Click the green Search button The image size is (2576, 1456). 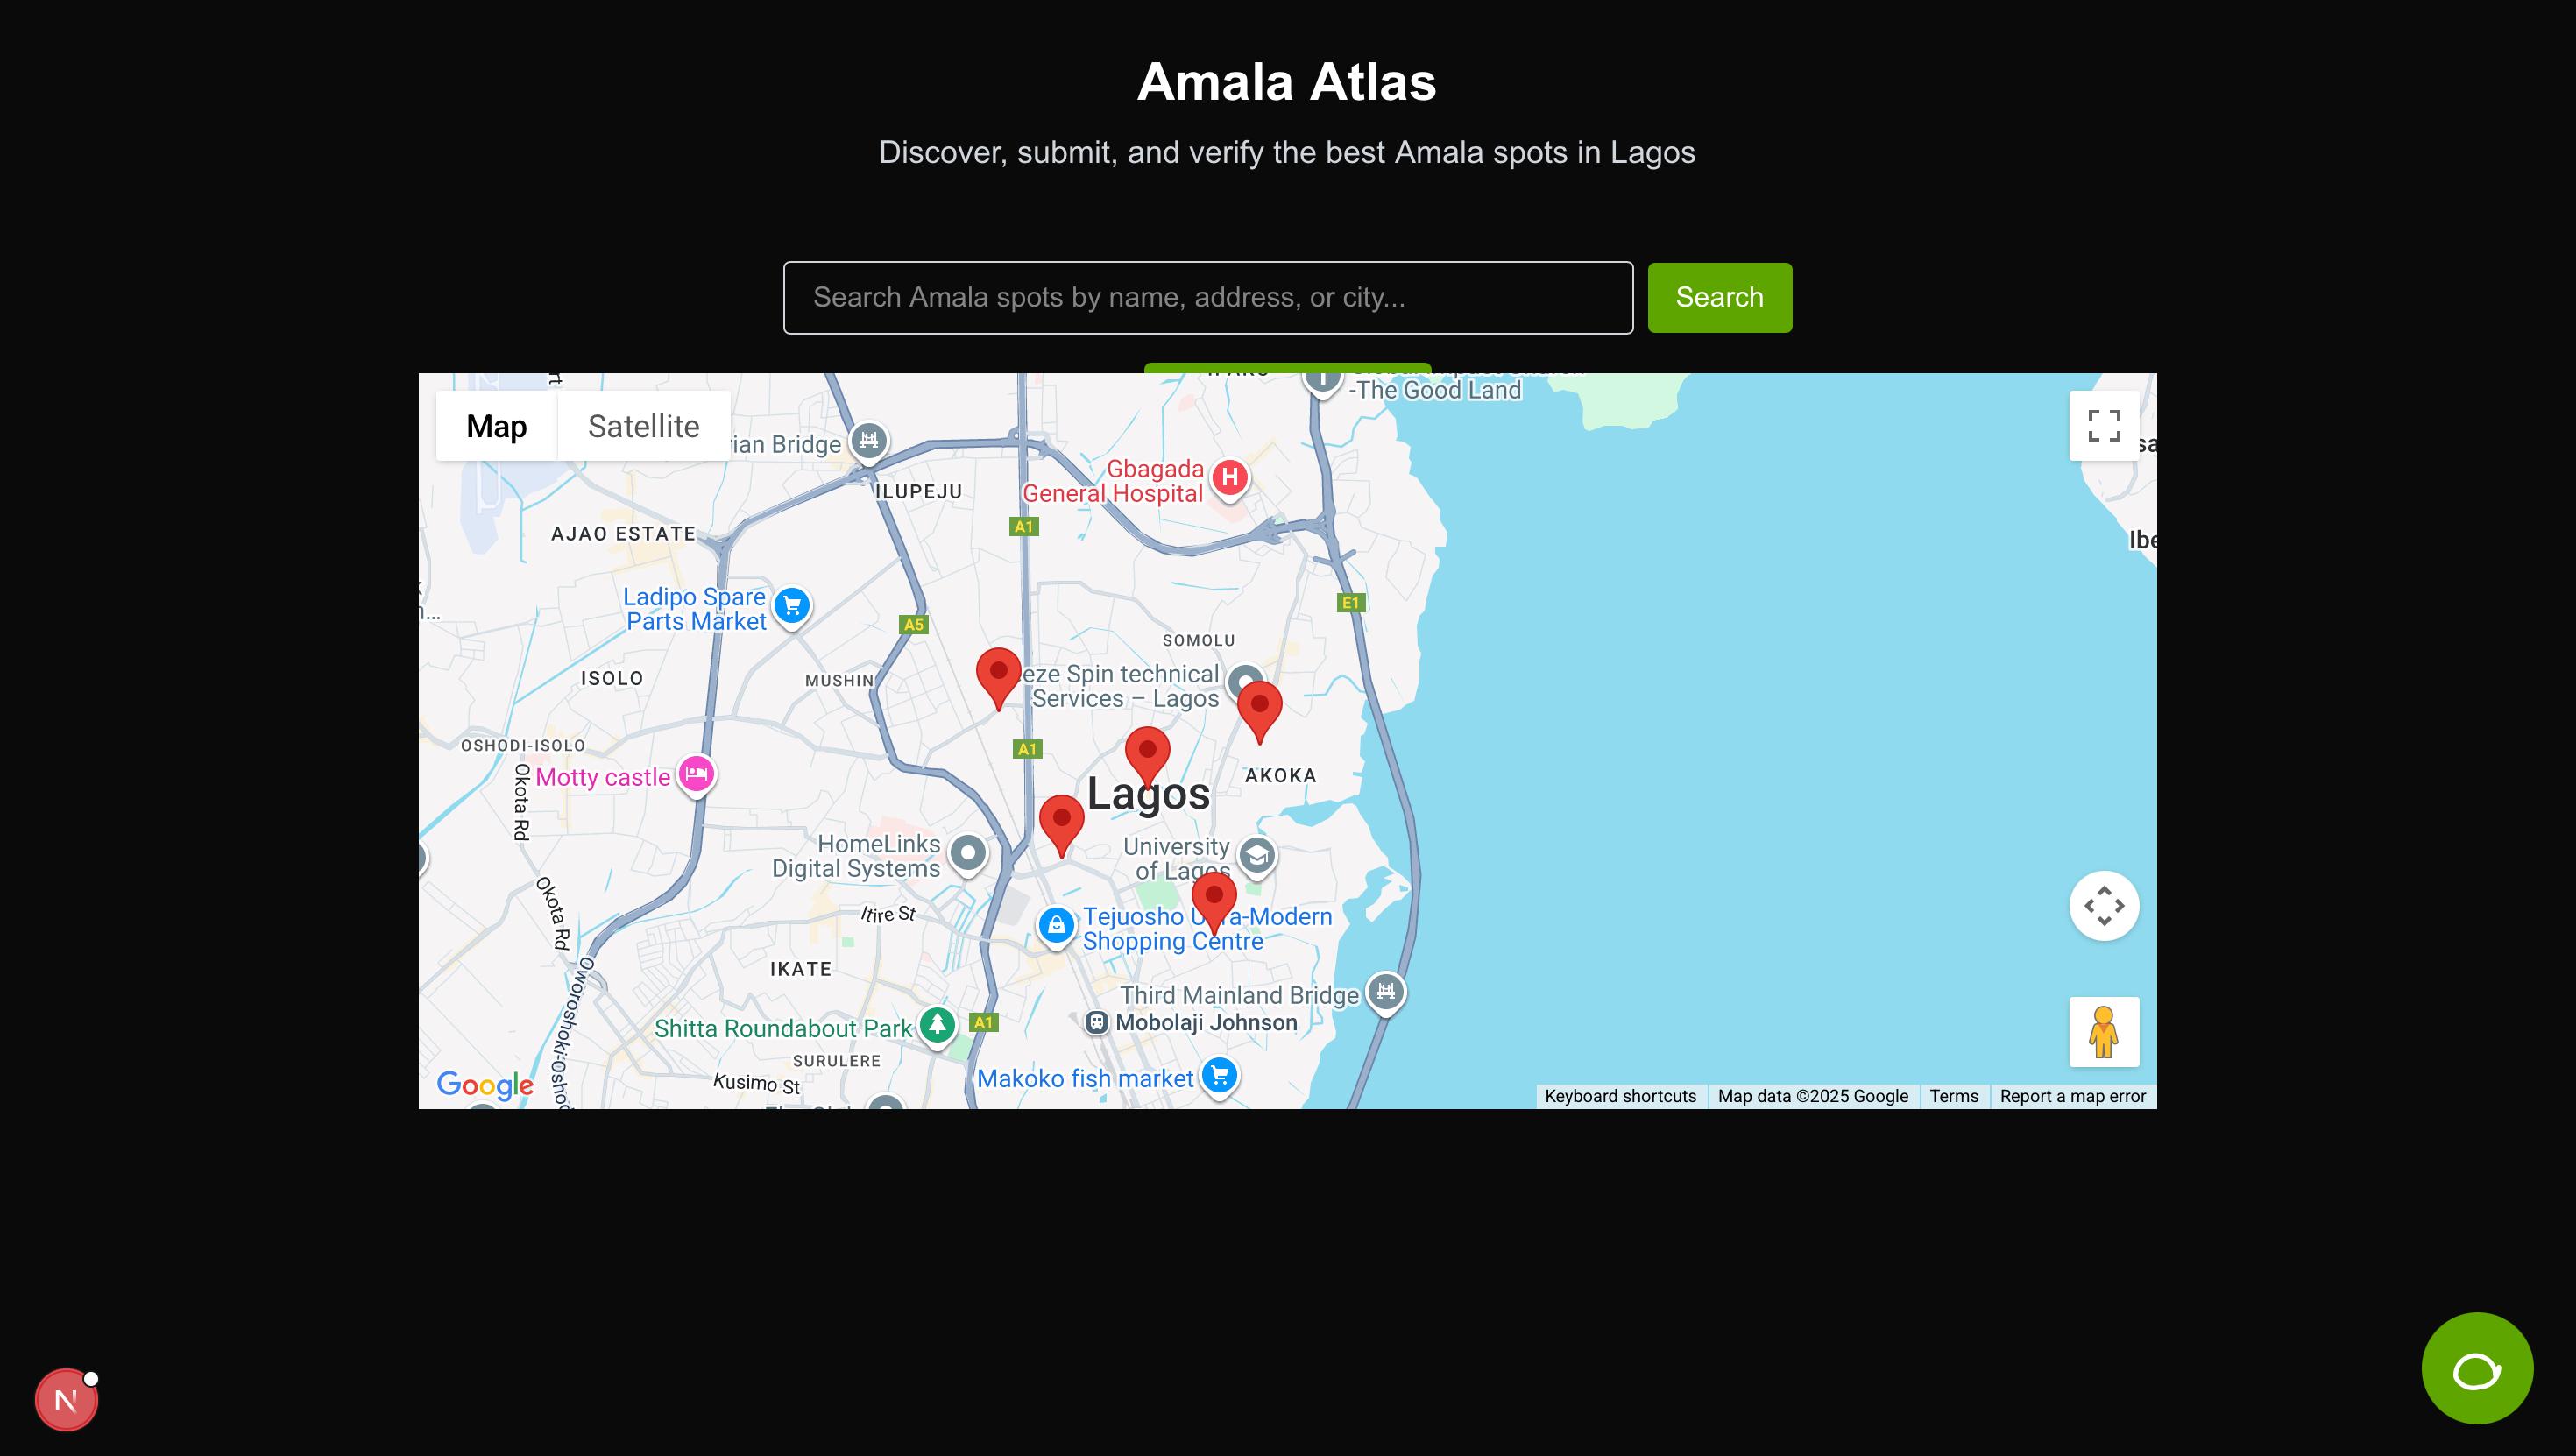[1719, 298]
